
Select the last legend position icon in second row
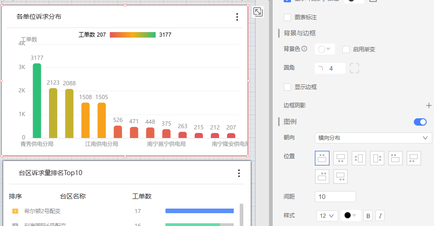click(341, 176)
